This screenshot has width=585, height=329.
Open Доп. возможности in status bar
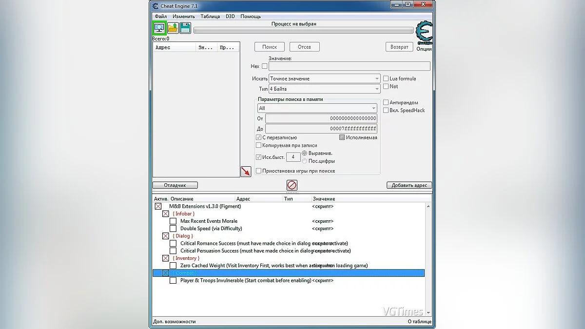coord(175,322)
